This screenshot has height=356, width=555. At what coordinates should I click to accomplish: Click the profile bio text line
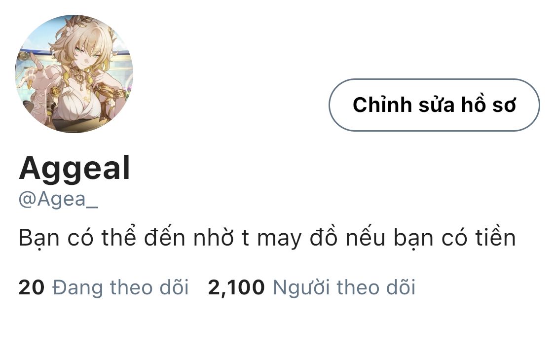pyautogui.click(x=267, y=237)
